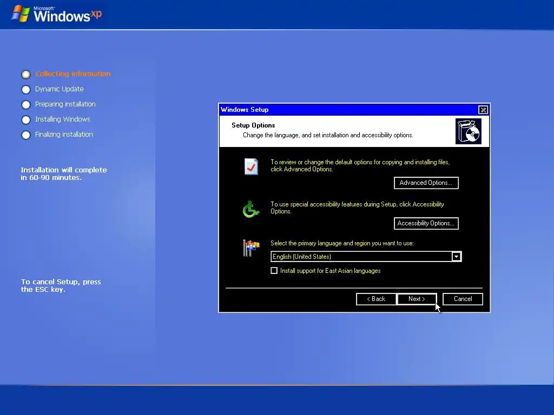This screenshot has height=415, width=554.
Task: Click the Collecting information step bullet
Action: (26, 75)
